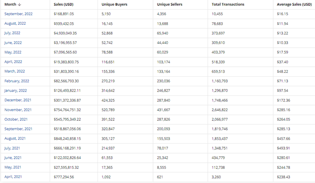Open the April, 2022 month link
Viewport: 315px width, 183px height.
13,62
